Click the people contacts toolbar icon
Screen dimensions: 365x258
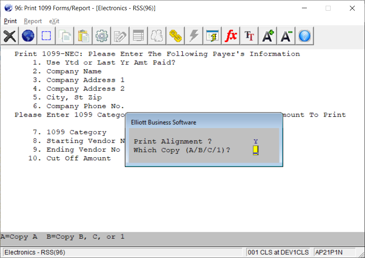click(156, 36)
